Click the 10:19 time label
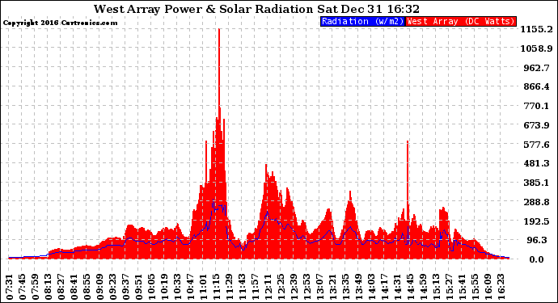The height and width of the screenshot is (303, 558). point(165,287)
